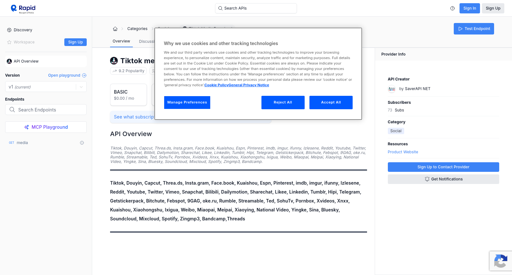Focus the Search APIs field
This screenshot has height=275, width=512.
256,8
